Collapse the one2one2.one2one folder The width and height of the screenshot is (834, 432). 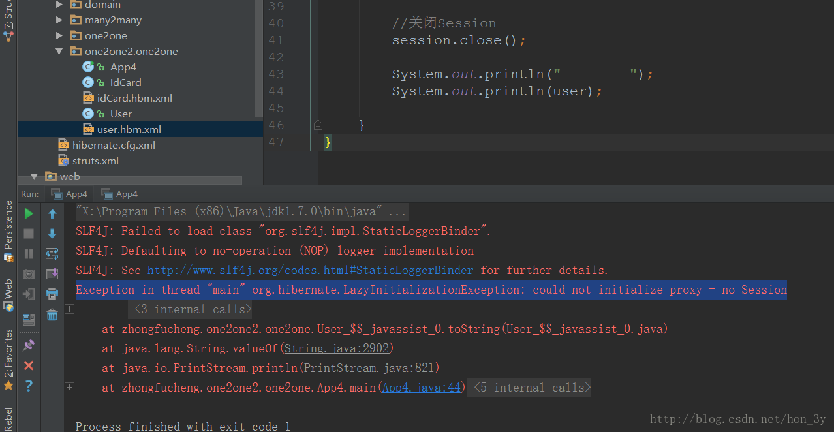(59, 52)
